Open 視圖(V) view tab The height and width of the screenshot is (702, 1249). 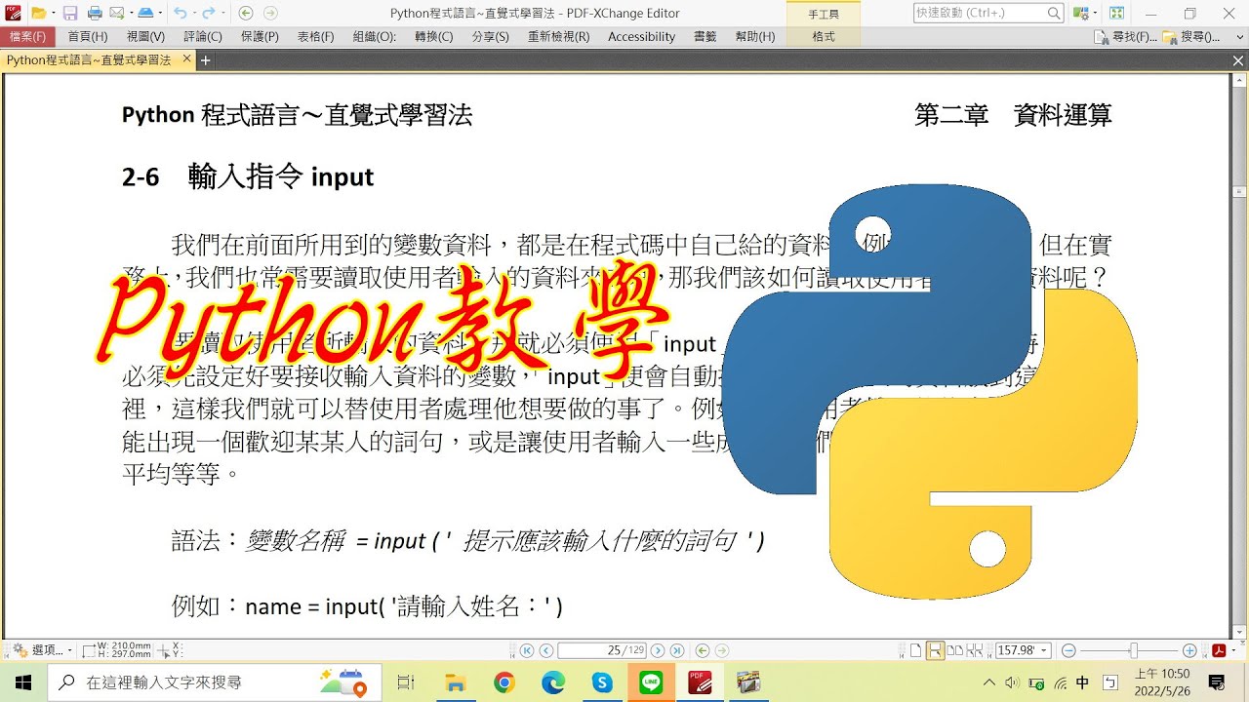click(x=145, y=36)
